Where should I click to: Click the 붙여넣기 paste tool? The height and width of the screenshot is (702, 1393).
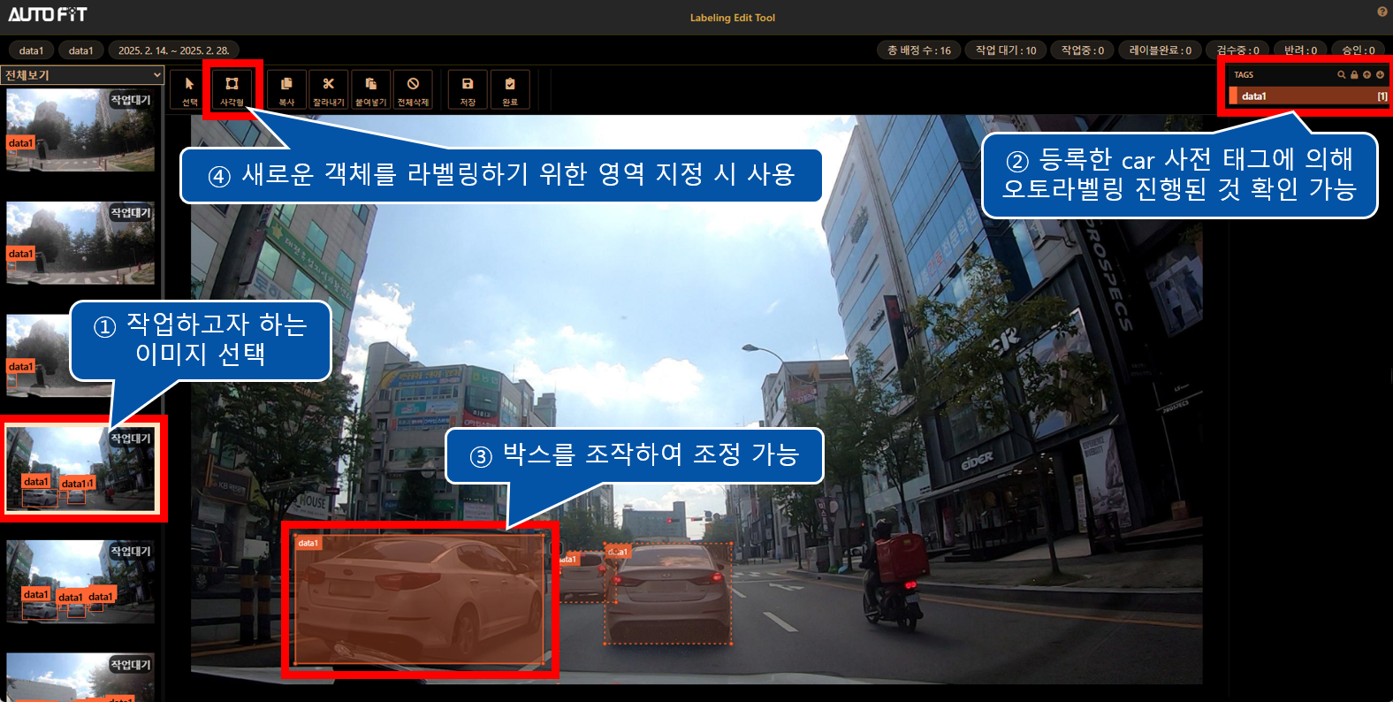[x=371, y=89]
